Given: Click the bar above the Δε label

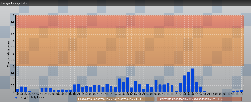Looking at the screenshot, I should (180, 87).
